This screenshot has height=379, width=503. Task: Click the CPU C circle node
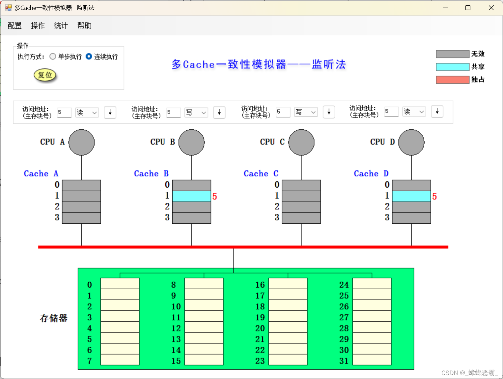(301, 142)
